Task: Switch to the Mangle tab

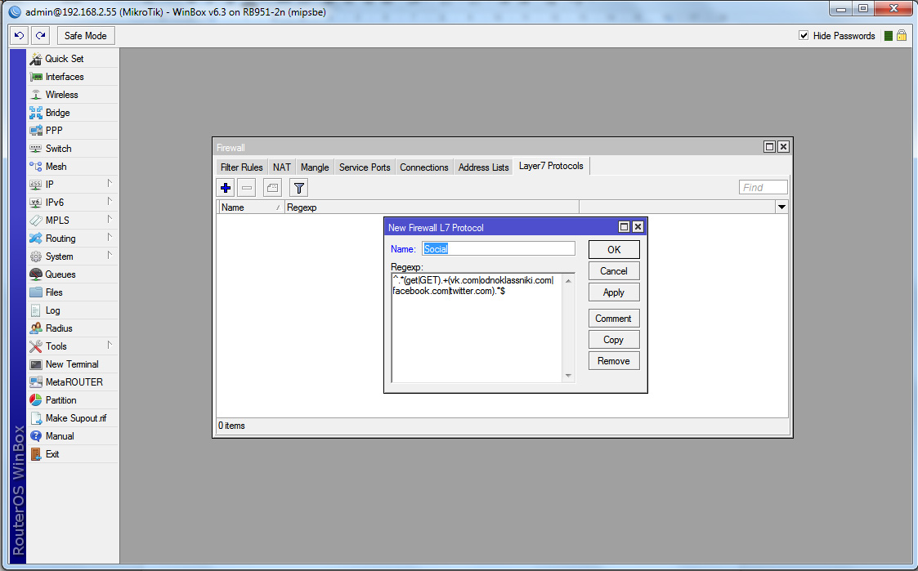Action: tap(315, 167)
